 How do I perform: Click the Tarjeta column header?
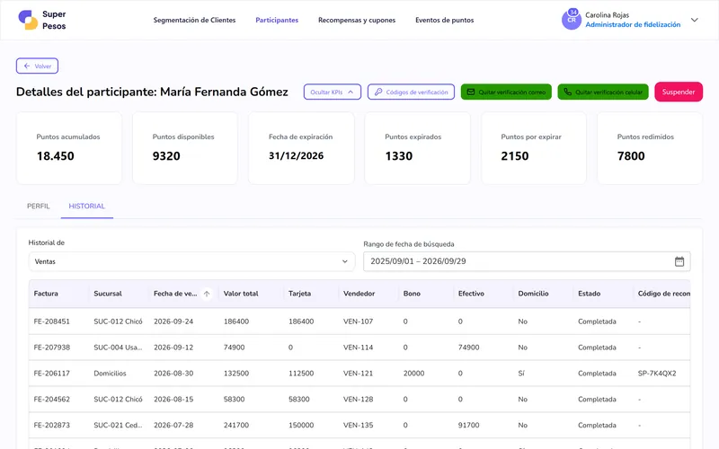(299, 294)
